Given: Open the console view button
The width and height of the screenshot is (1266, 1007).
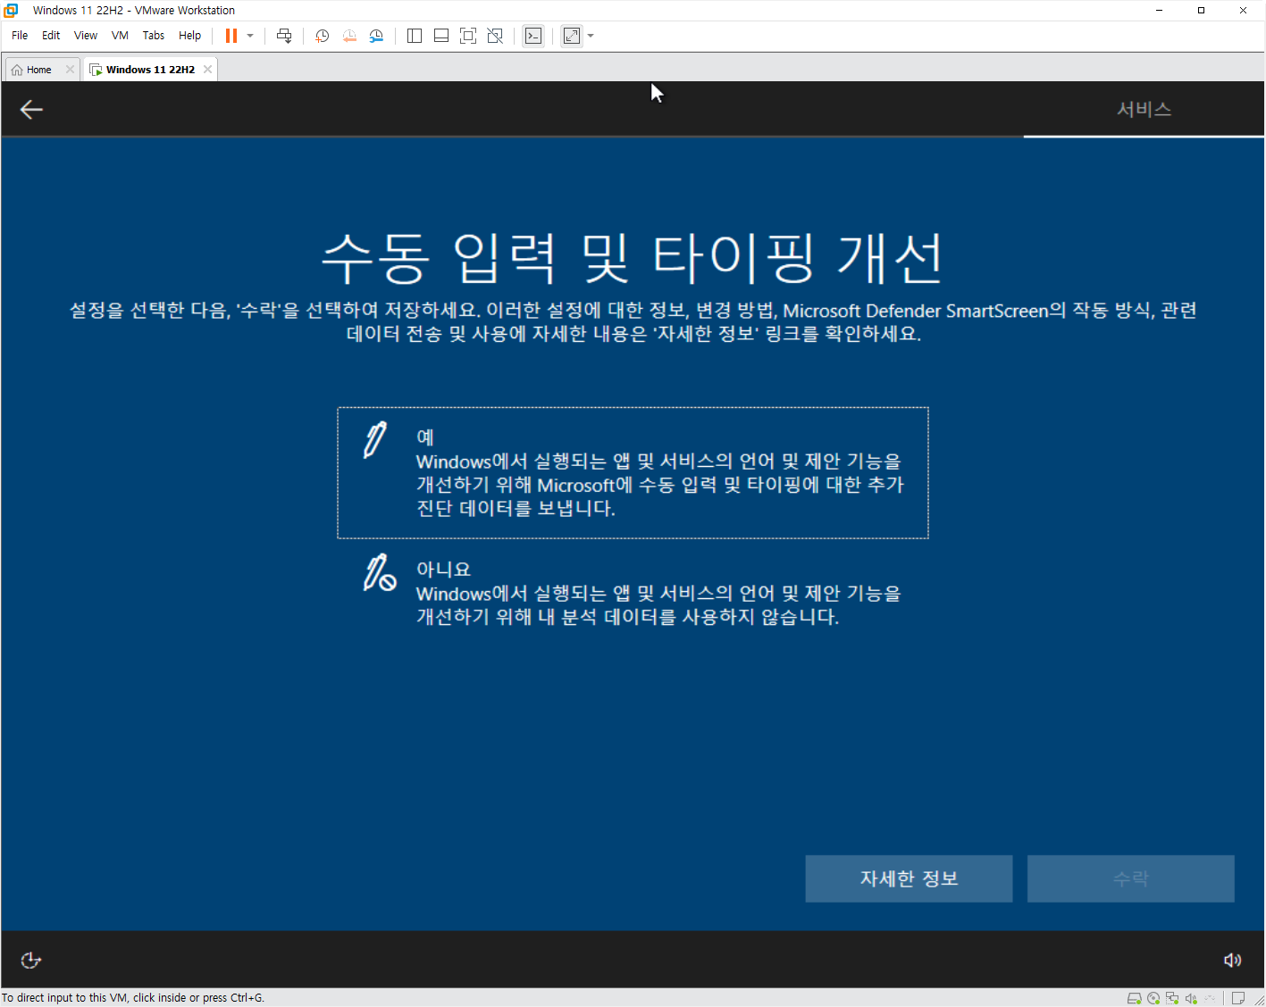Looking at the screenshot, I should click(x=533, y=36).
